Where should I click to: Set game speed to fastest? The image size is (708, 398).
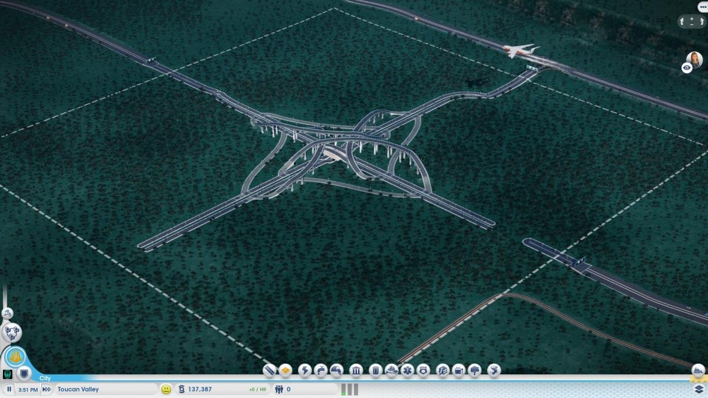(46, 389)
